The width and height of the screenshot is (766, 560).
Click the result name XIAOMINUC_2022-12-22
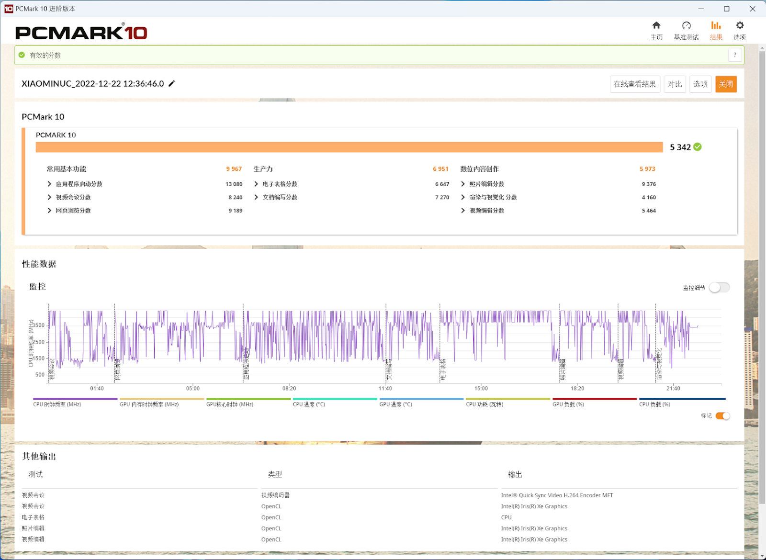[x=93, y=84]
